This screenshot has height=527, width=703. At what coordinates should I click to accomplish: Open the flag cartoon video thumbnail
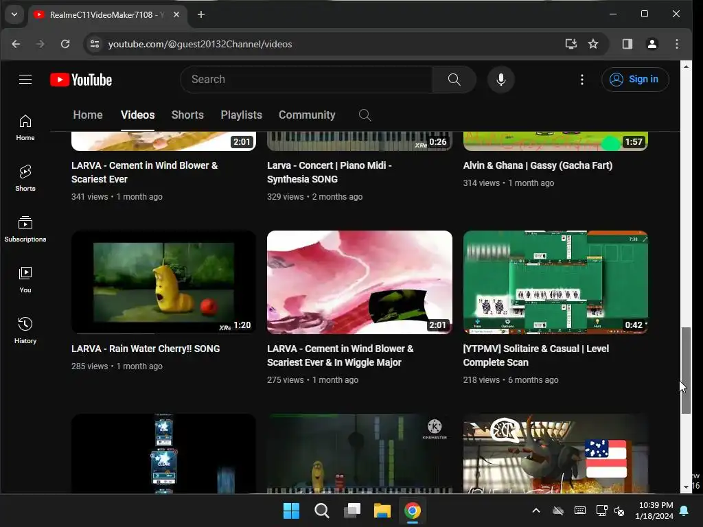point(555,454)
